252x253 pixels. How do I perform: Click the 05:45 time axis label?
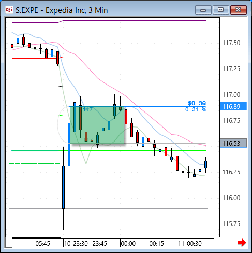pyautogui.click(x=42, y=244)
